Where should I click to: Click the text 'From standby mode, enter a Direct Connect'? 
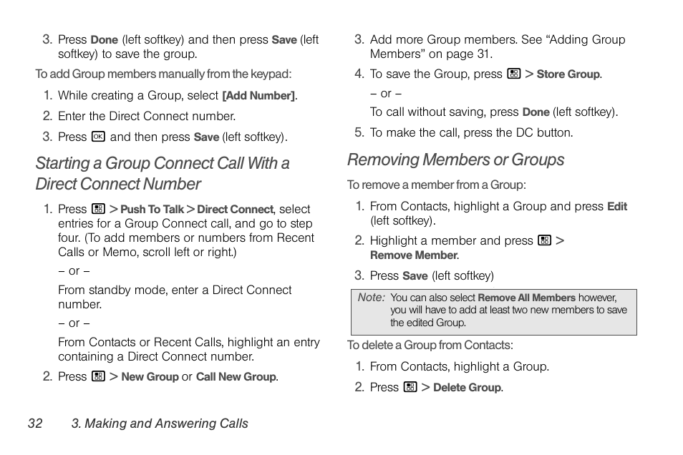175,290
